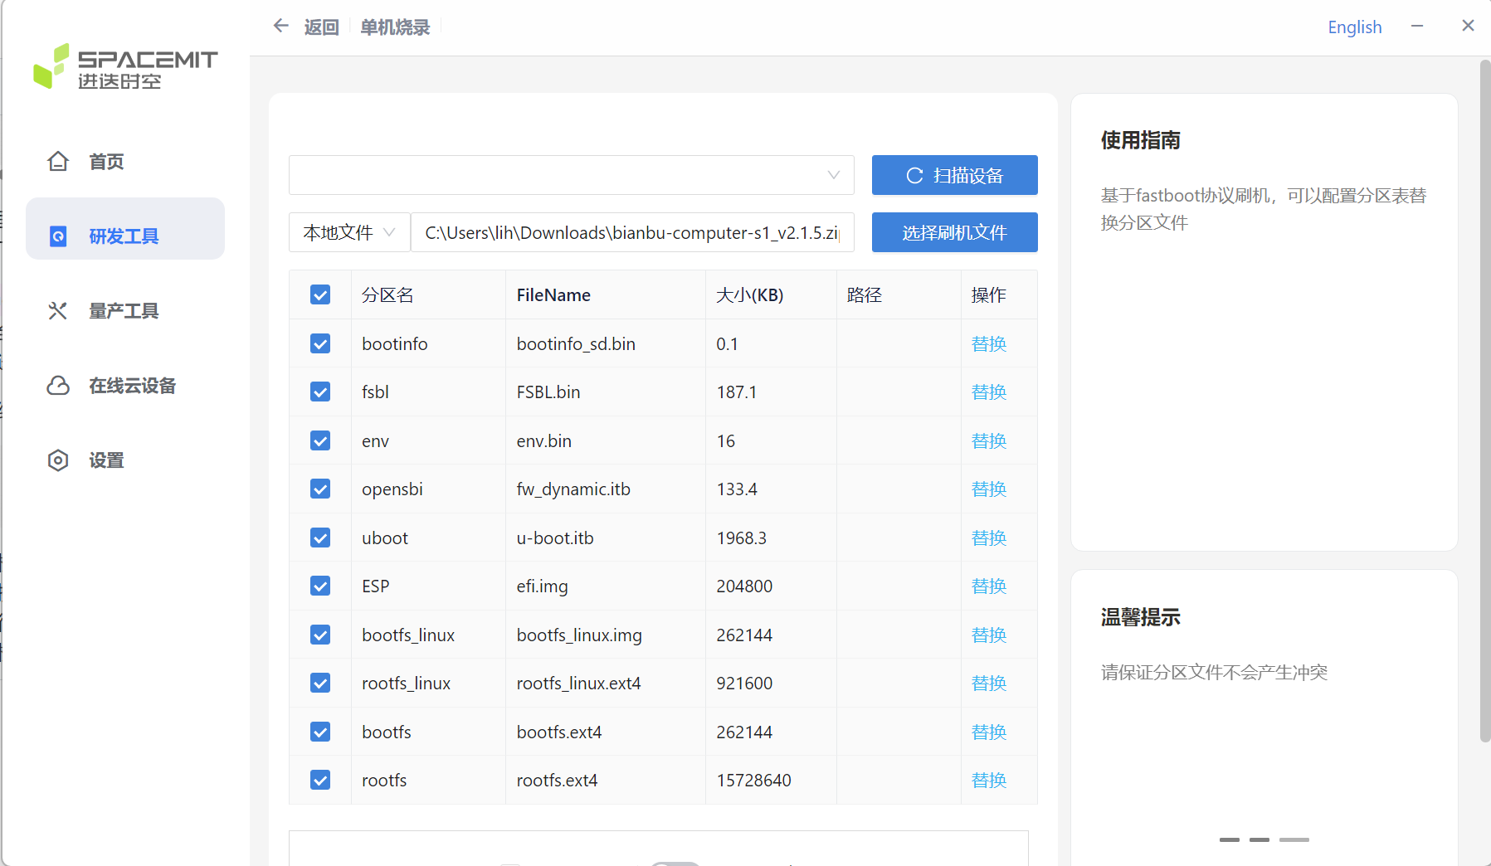
Task: Close the flashing tool window
Action: pyautogui.click(x=1468, y=26)
